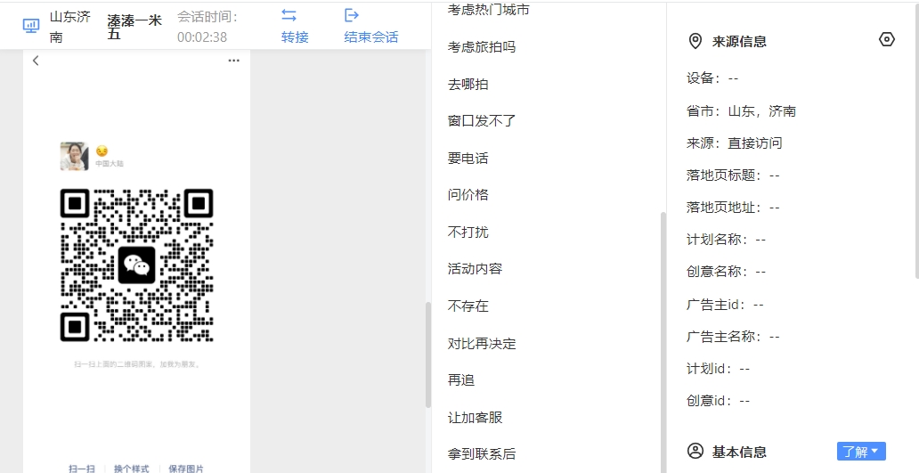
Task: Click the emoji next to profile photo
Action: pos(102,151)
